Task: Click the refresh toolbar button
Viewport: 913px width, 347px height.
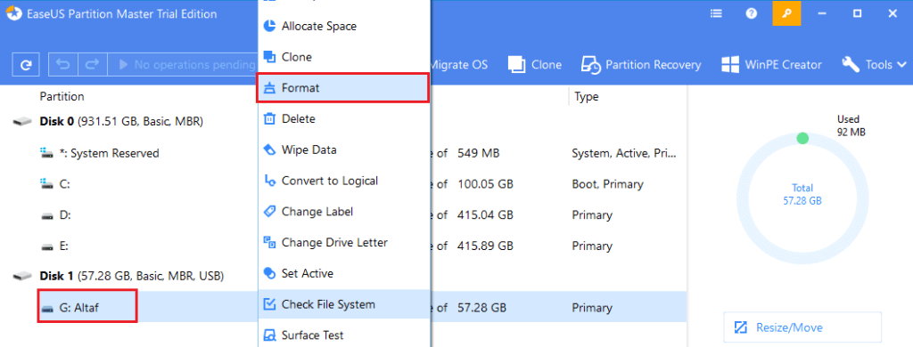Action: click(26, 65)
